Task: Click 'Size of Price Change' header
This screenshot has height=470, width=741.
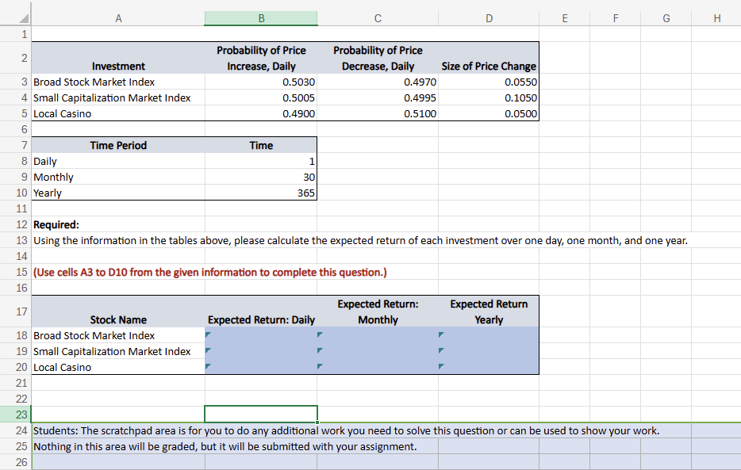Action: click(489, 58)
